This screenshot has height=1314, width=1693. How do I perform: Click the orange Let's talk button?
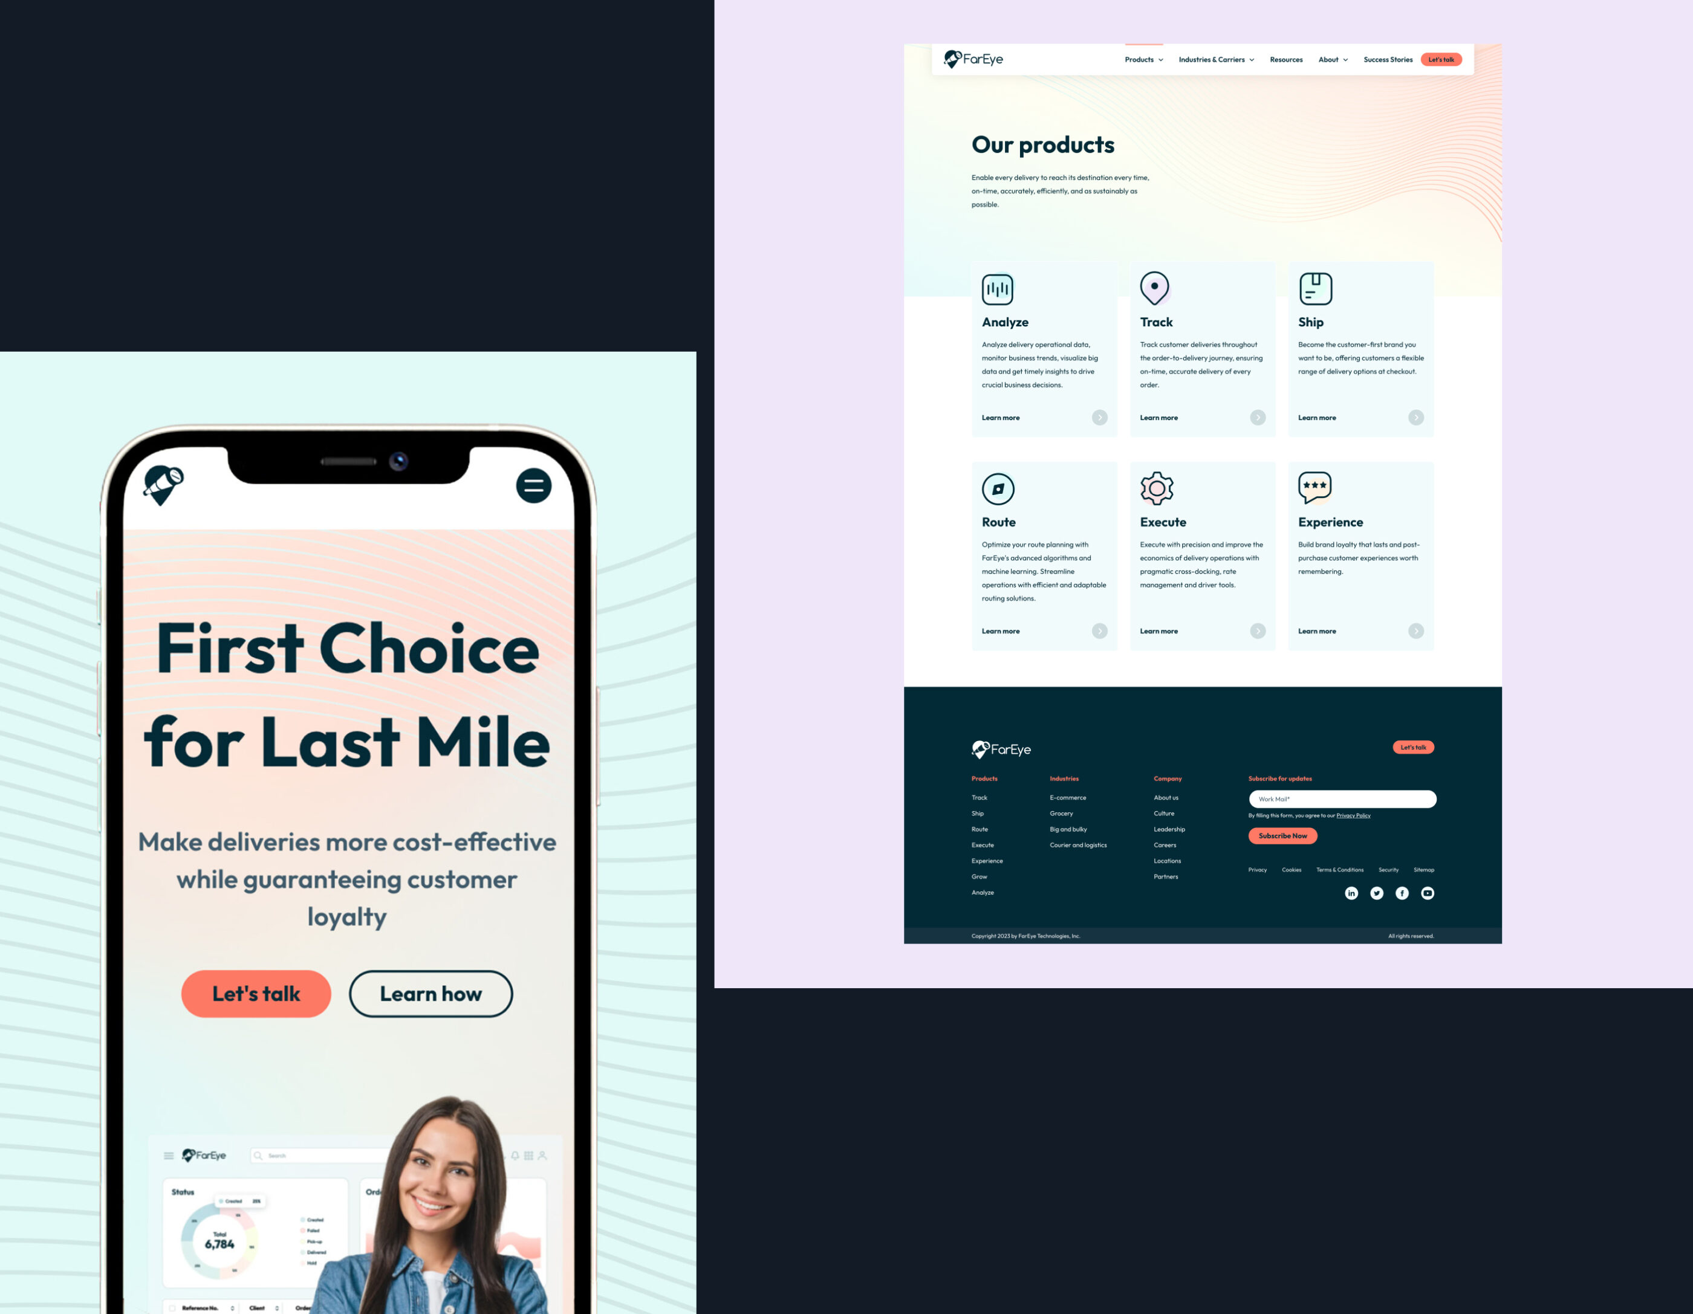(1443, 59)
